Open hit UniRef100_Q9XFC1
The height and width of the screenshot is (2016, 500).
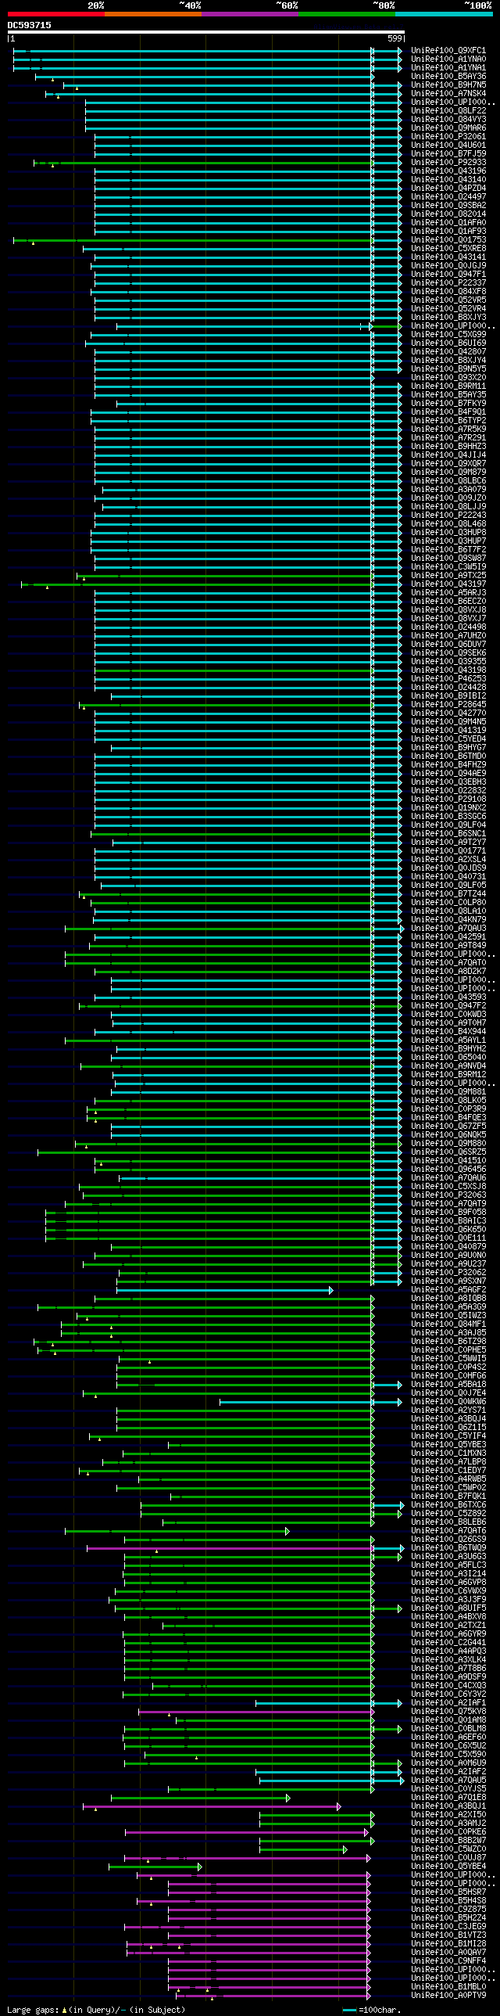[x=448, y=51]
